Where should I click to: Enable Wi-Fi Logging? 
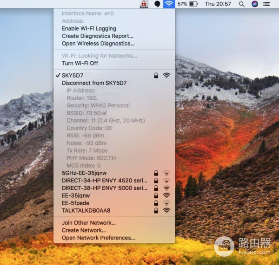tap(89, 29)
